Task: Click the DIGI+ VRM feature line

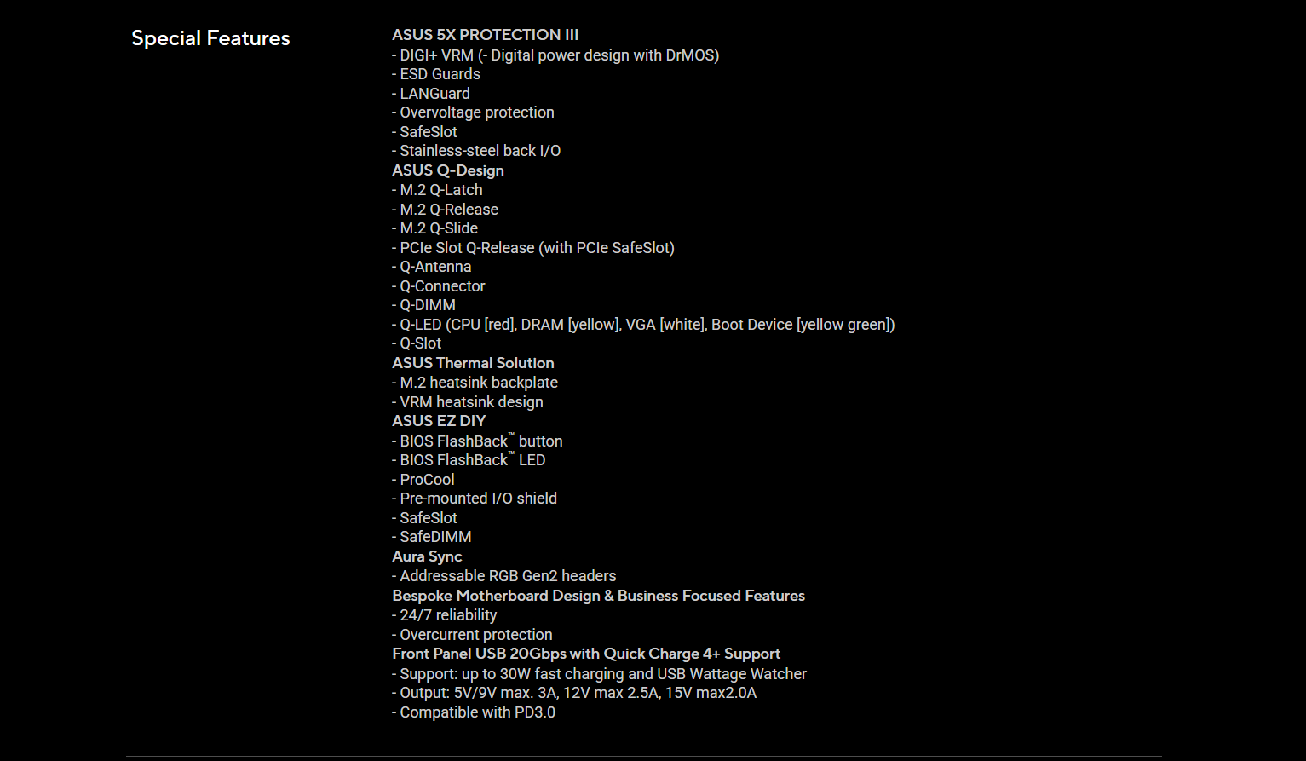Action: (555, 55)
